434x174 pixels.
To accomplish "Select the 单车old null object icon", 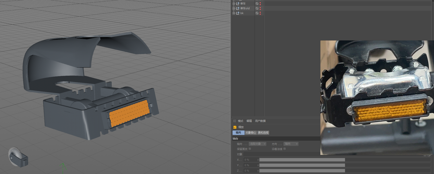I will [237, 8].
